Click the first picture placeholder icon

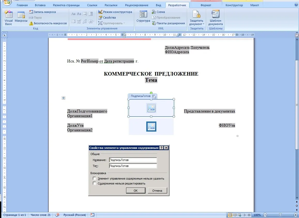pyautogui.click(x=151, y=108)
